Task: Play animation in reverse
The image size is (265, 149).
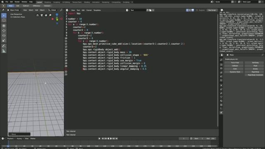Action: click(x=108, y=139)
